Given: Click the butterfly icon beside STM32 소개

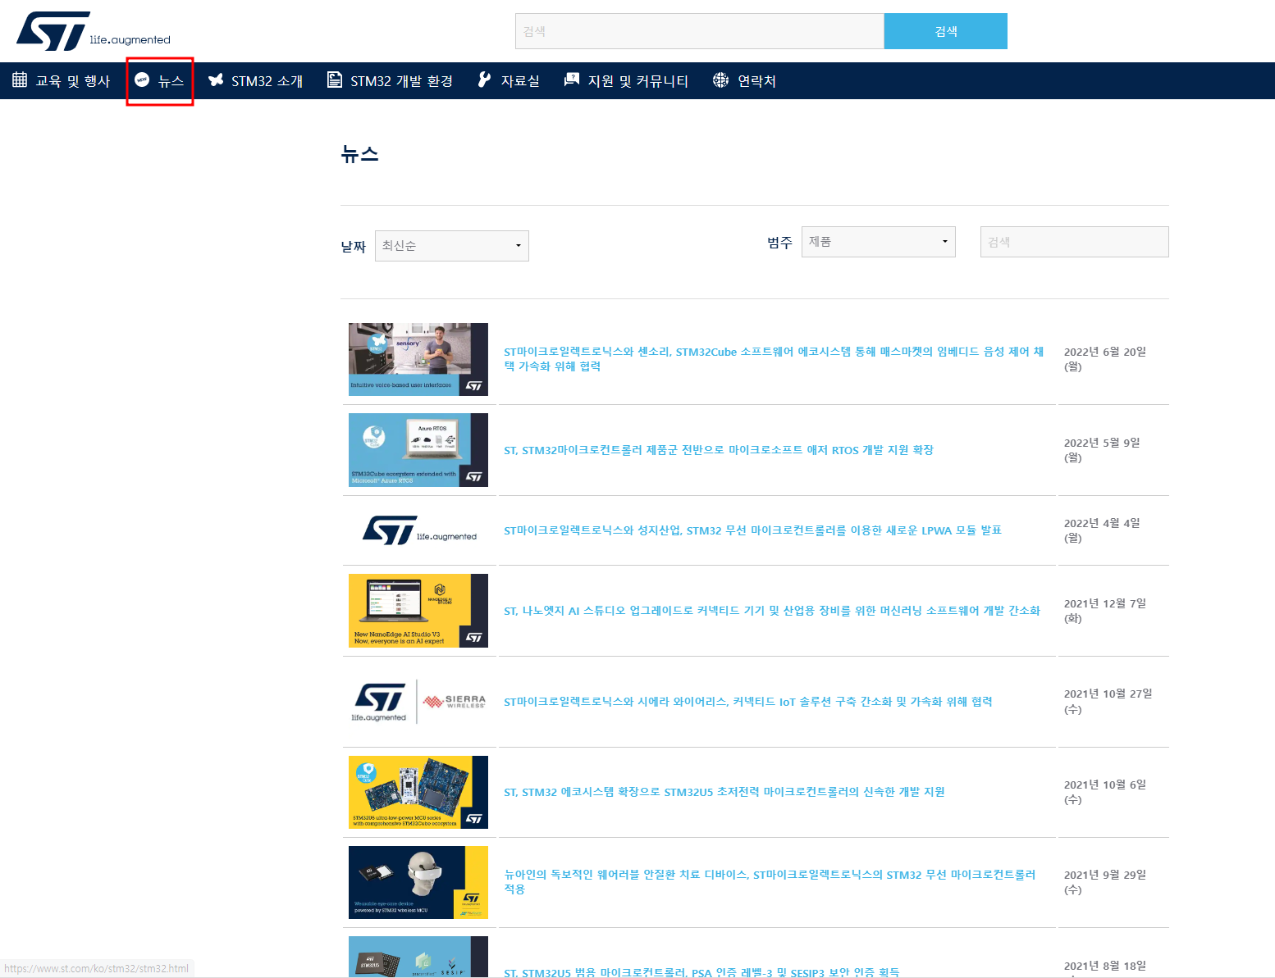Looking at the screenshot, I should (216, 80).
